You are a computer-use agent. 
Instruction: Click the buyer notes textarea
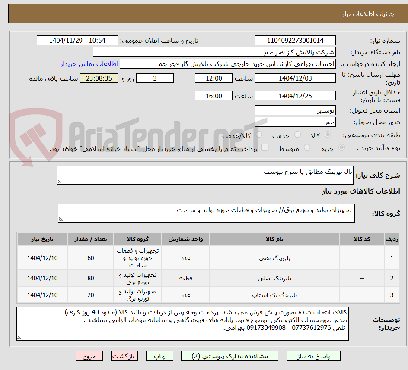pyautogui.click(x=182, y=323)
